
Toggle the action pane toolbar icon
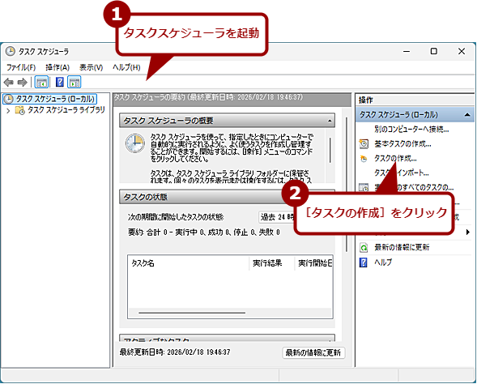75,82
